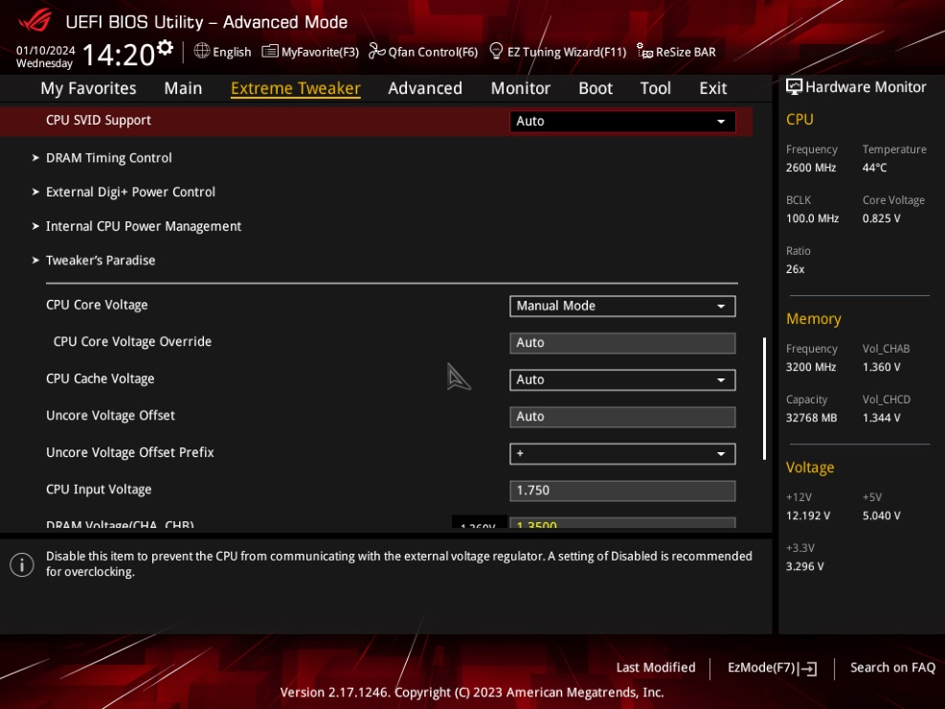Image resolution: width=945 pixels, height=709 pixels.
Task: Click the +12V reading 12.192 V
Action: 807,516
